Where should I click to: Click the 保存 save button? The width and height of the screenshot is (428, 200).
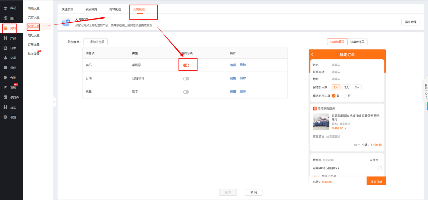[228, 192]
